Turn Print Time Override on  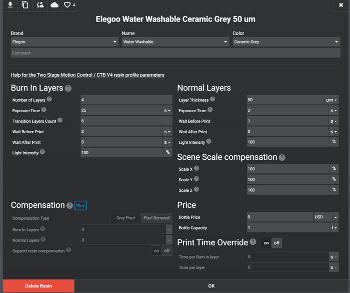point(266,243)
